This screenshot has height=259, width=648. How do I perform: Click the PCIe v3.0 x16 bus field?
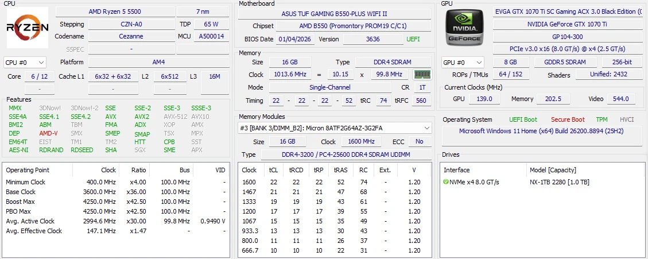coord(566,49)
